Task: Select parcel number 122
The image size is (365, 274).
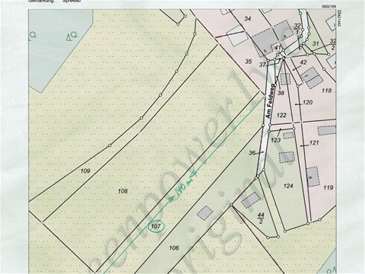Action: [281, 115]
